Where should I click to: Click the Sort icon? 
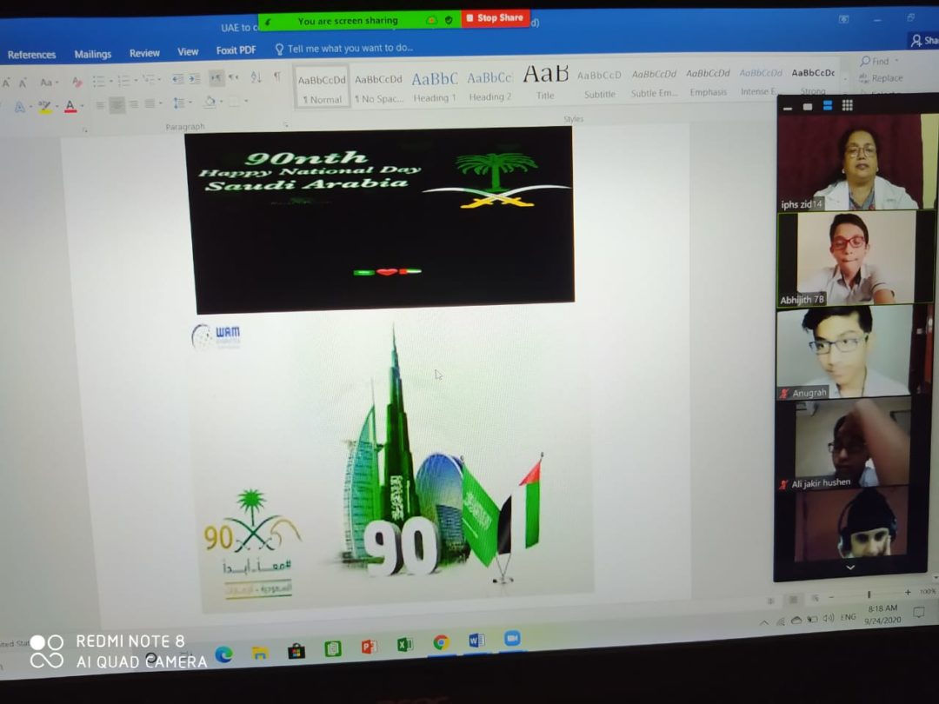coord(256,76)
